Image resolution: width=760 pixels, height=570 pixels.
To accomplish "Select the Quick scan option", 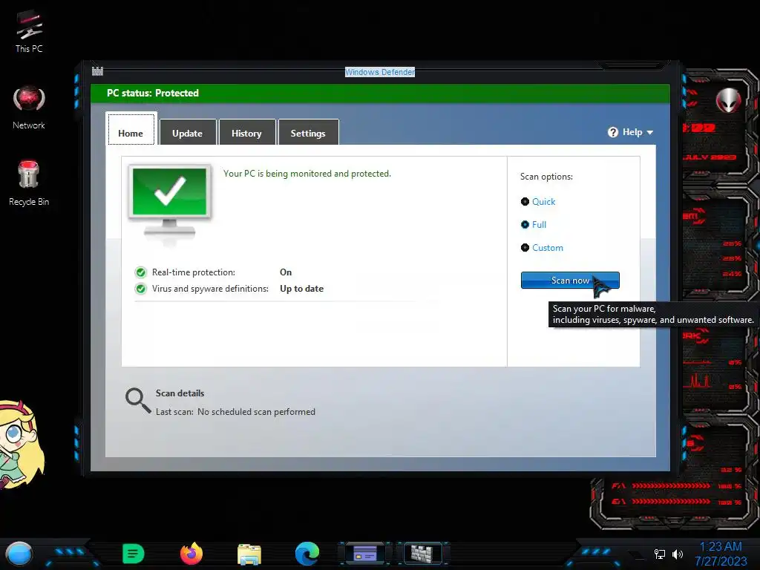I will 538,202.
